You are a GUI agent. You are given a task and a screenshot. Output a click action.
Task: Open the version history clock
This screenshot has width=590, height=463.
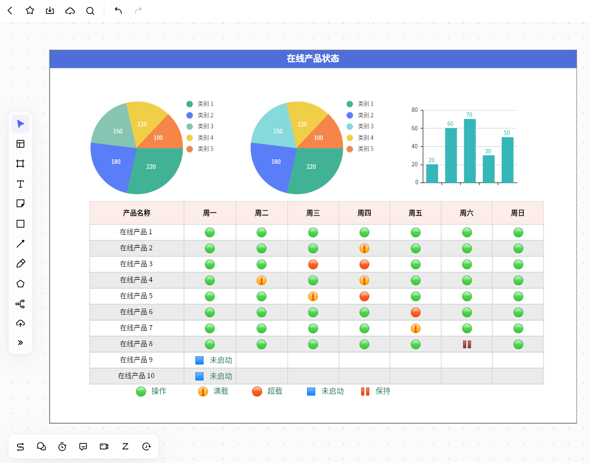pos(146,447)
